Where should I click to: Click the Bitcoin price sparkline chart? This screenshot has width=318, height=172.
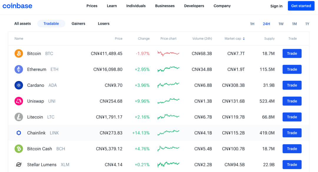[168, 54]
